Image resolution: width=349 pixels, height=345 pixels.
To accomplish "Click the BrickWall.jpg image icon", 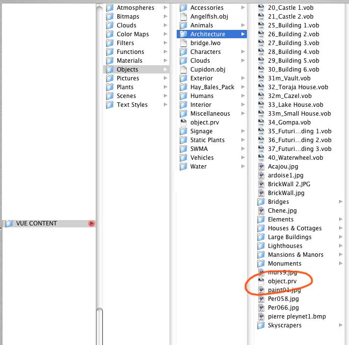I will click(x=261, y=193).
